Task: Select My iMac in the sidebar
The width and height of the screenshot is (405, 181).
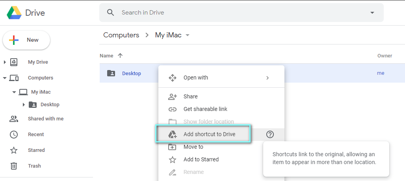Action: (41, 92)
